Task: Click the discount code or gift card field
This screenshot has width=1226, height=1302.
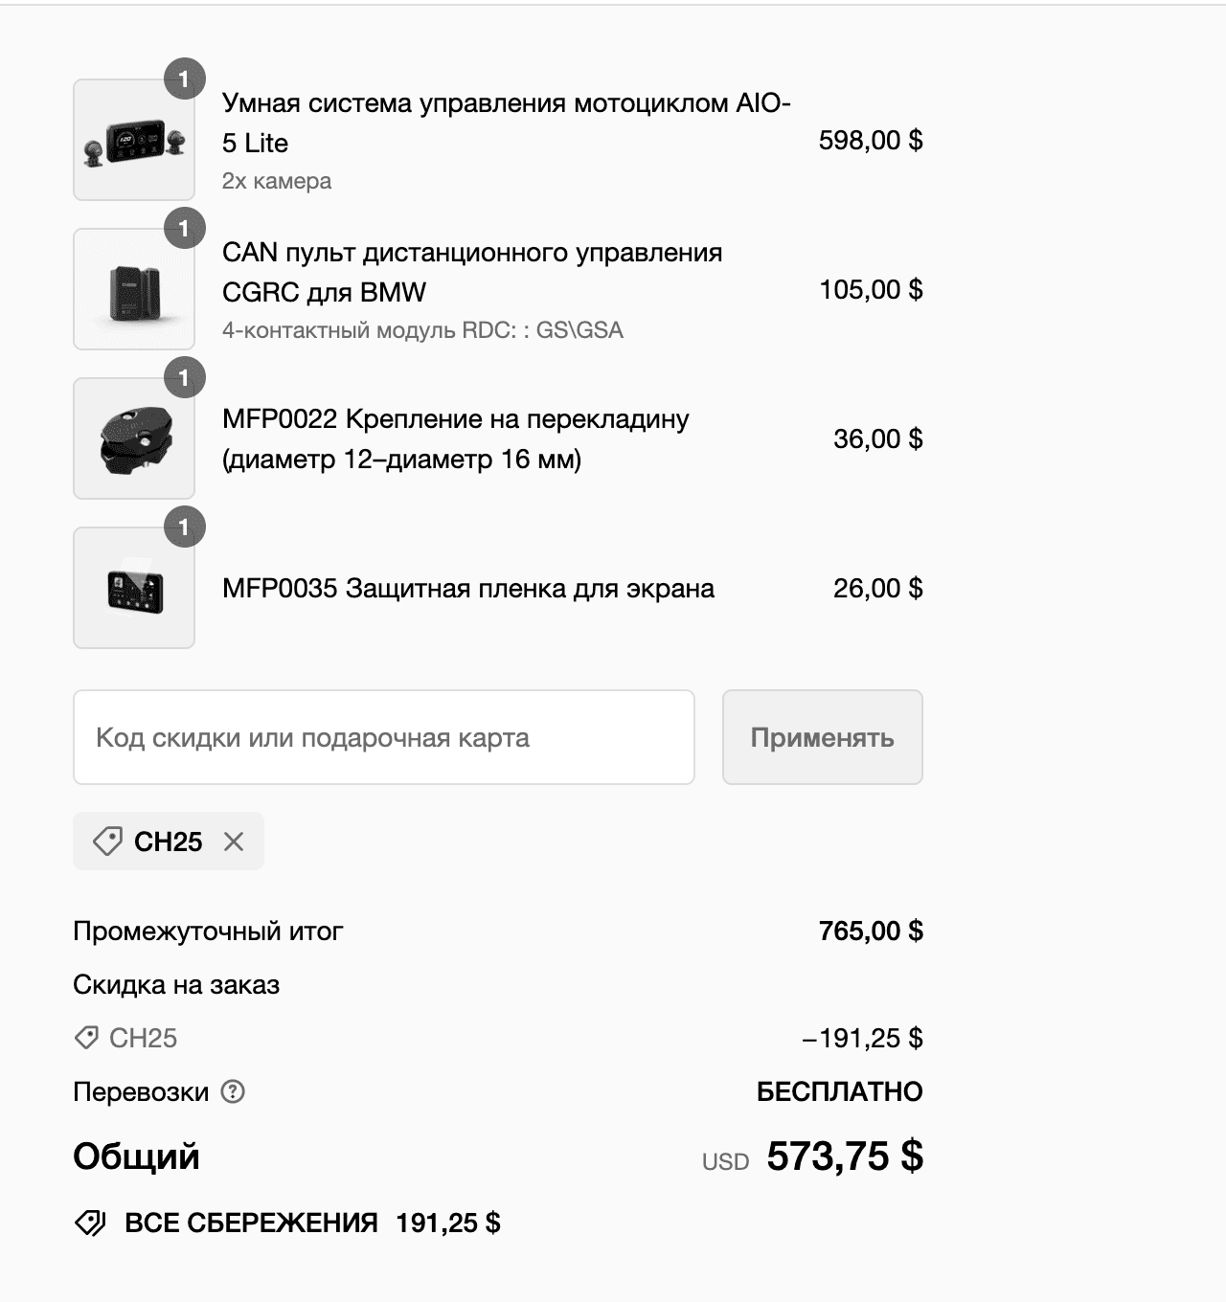Action: click(383, 737)
